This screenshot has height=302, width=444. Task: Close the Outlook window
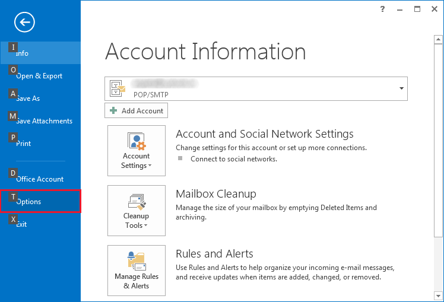435,9
